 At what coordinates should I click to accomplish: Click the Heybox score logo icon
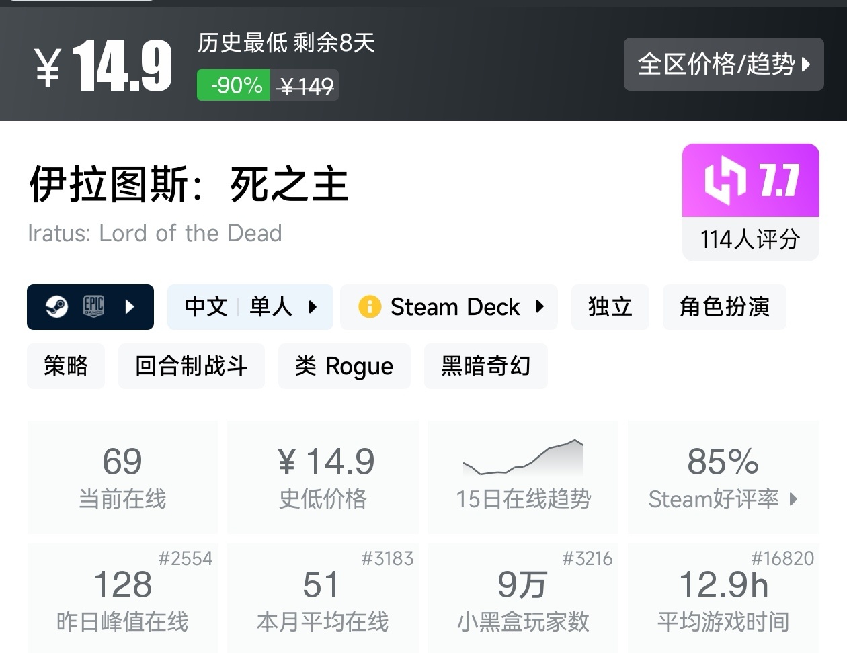(x=725, y=181)
